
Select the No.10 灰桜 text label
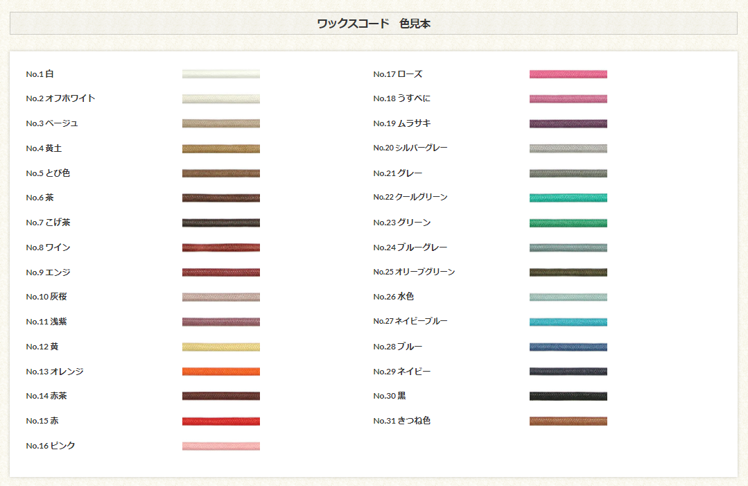pos(46,297)
